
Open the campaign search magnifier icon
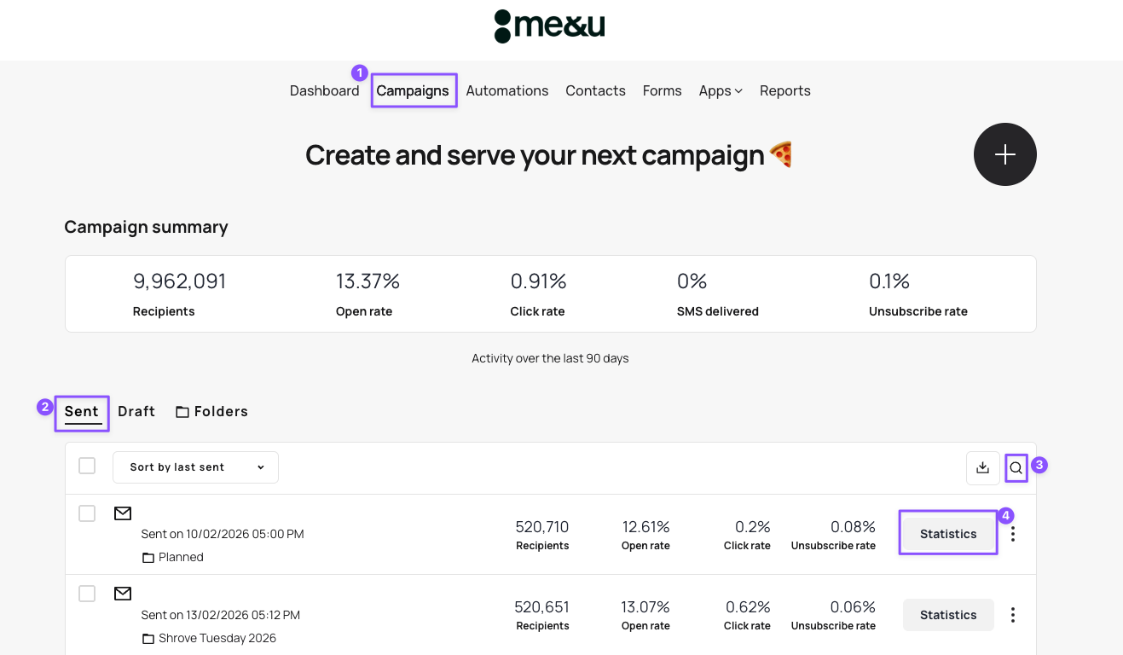(x=1016, y=467)
